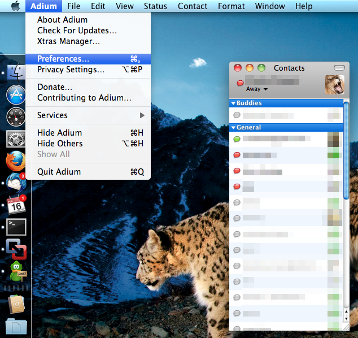
Task: Open the Status menu
Action: (155, 6)
